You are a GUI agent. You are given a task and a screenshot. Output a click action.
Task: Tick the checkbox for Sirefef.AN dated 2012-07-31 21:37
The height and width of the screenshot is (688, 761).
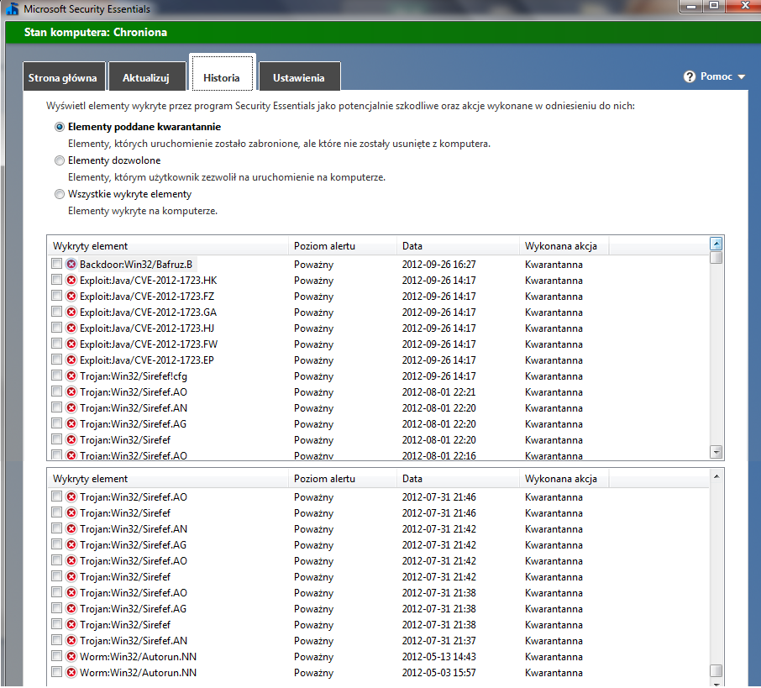pos(56,640)
